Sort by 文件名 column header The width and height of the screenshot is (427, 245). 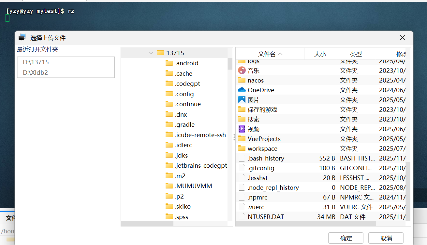pos(270,54)
